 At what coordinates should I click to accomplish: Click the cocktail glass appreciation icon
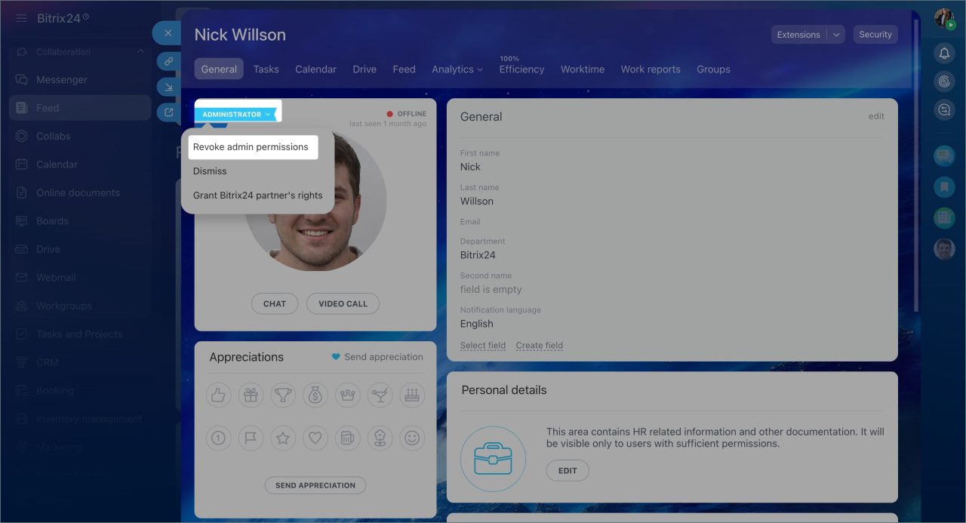380,395
